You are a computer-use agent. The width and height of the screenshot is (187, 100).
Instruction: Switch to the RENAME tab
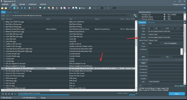pos(5,5)
